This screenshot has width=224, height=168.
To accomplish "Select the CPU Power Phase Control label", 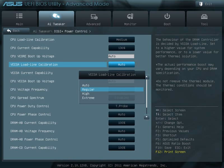I will coord(31,115).
